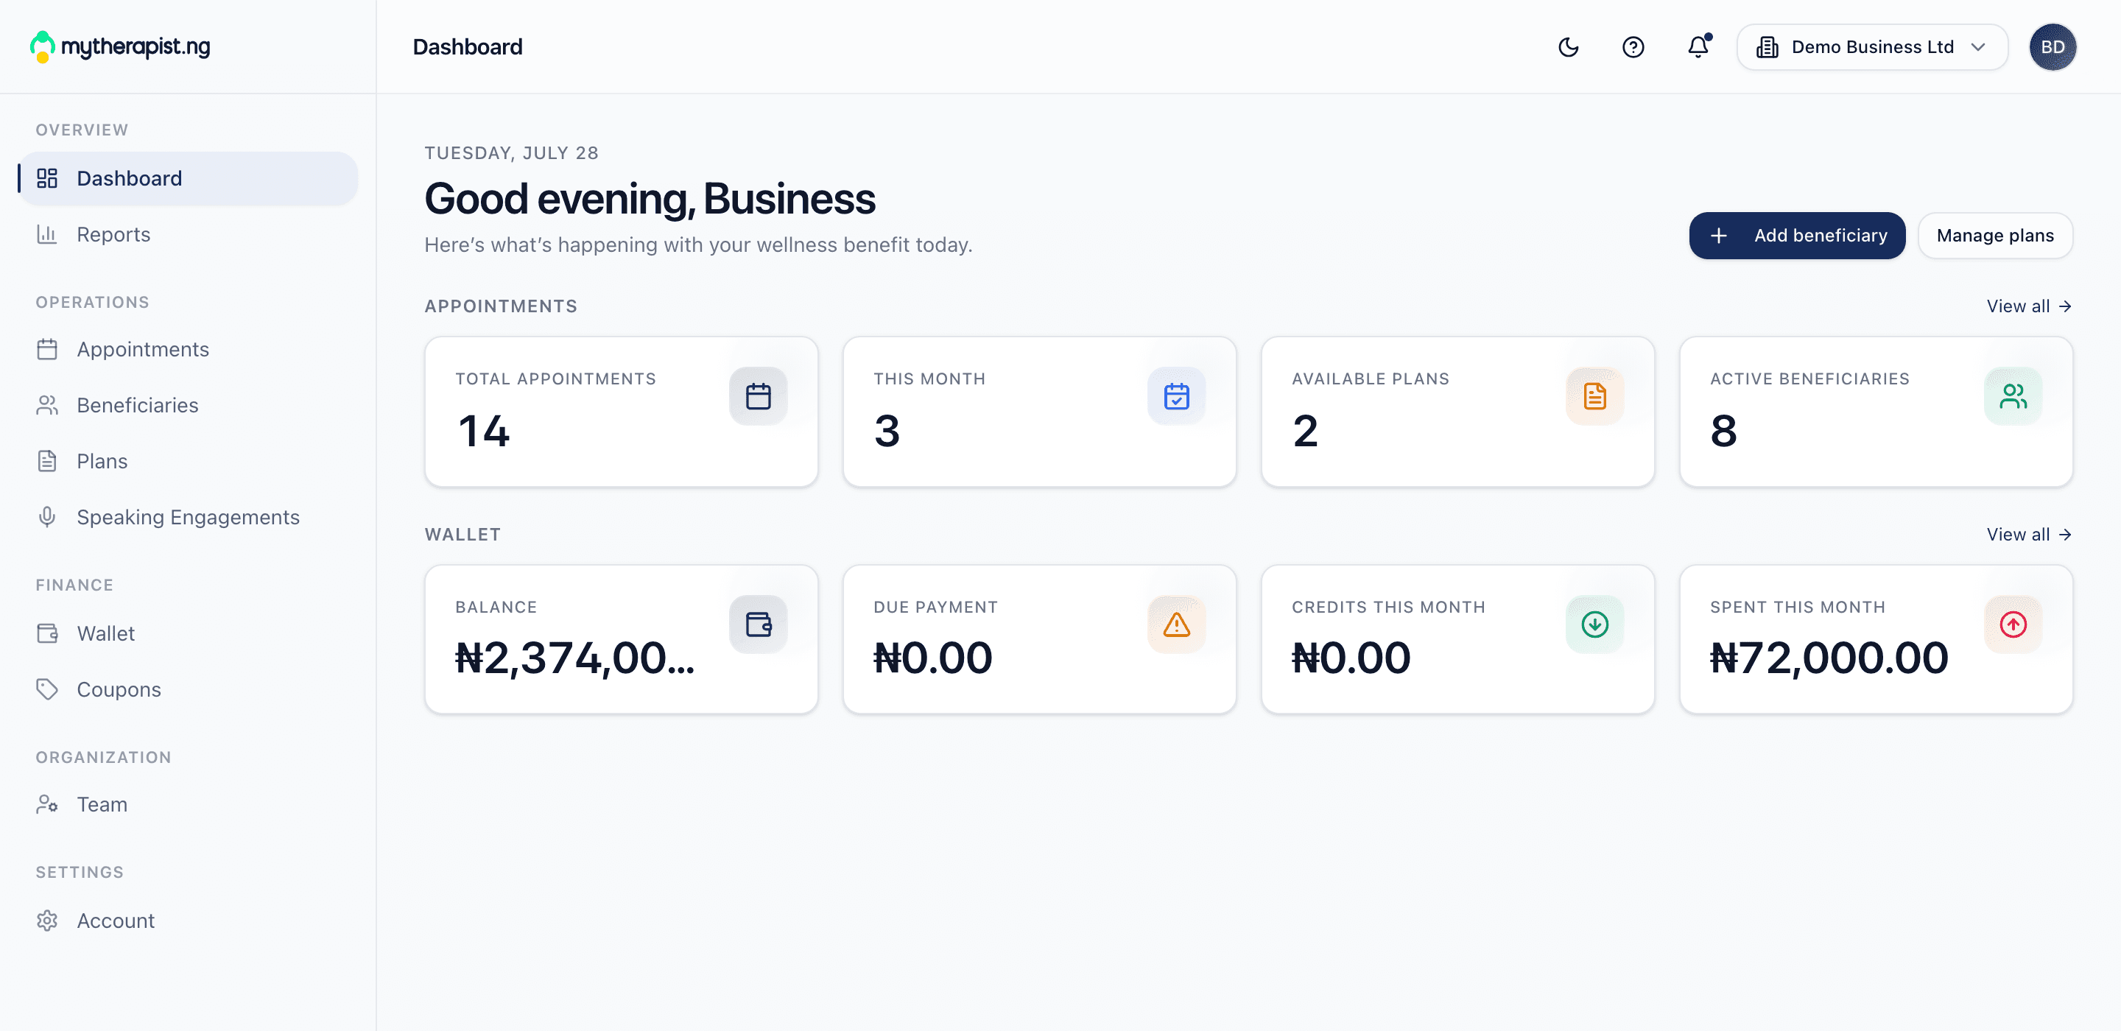
Task: Open Coupons in the sidebar
Action: point(188,689)
